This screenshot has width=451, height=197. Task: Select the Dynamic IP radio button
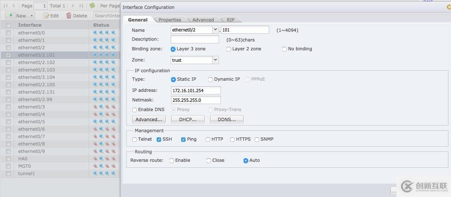click(210, 80)
